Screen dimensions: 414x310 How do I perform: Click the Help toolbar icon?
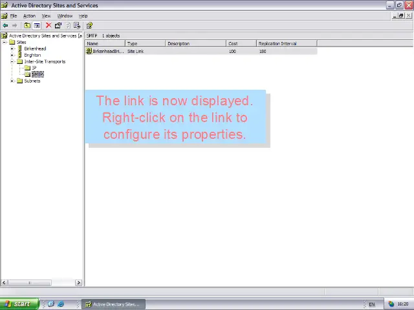89,26
